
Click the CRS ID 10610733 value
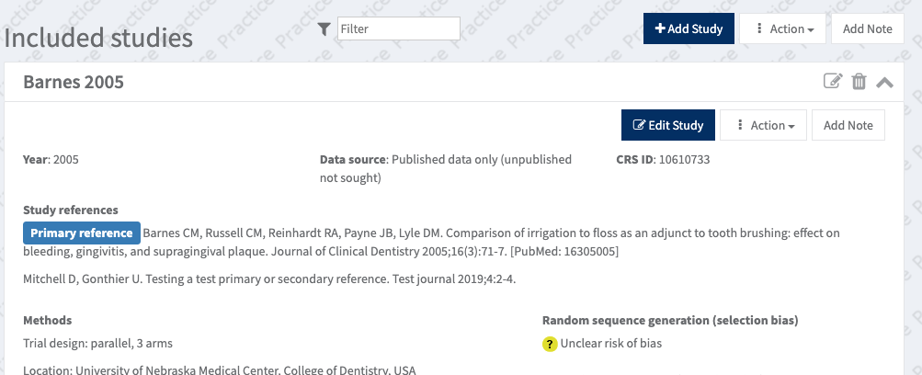683,159
